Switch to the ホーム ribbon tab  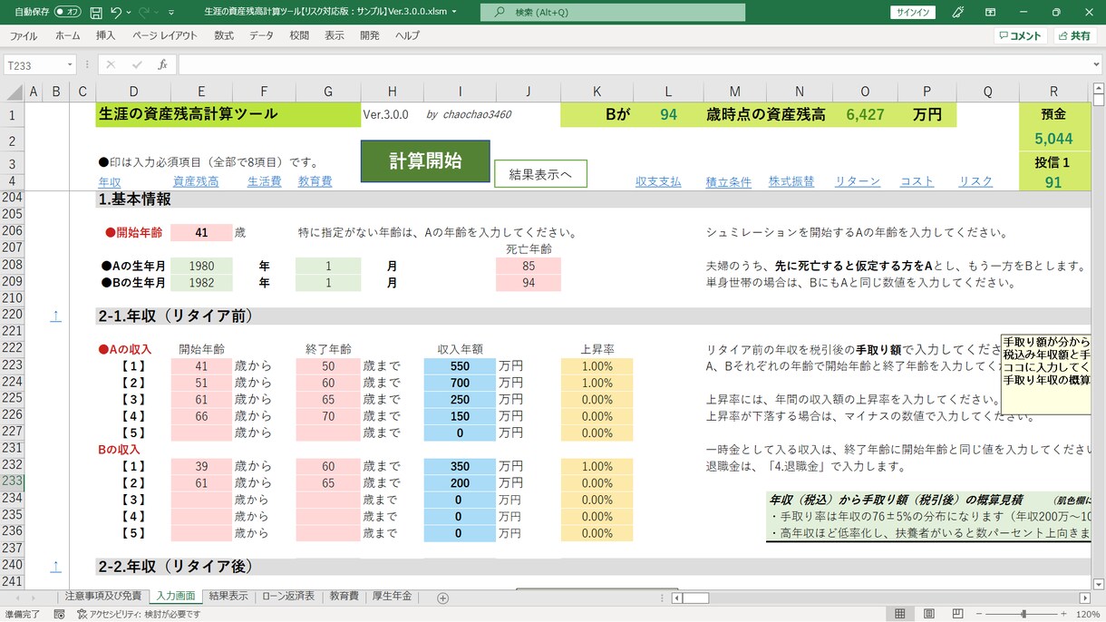pos(68,36)
